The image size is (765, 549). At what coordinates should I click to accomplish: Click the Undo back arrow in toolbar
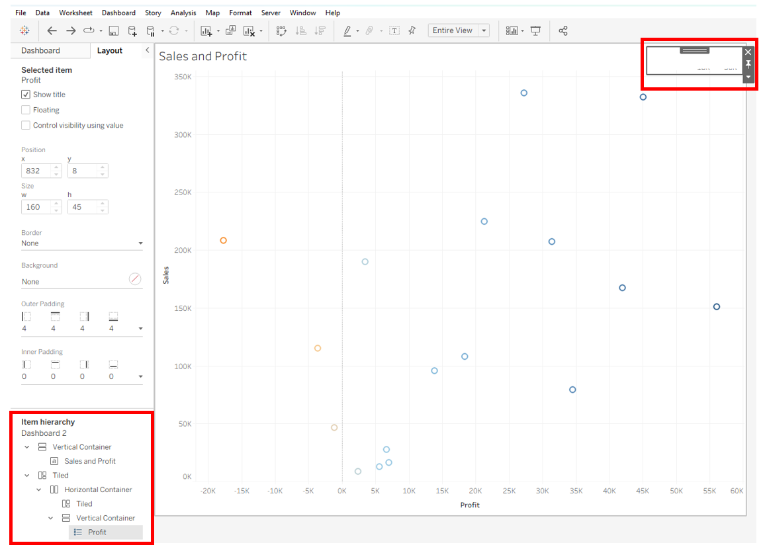pos(52,30)
